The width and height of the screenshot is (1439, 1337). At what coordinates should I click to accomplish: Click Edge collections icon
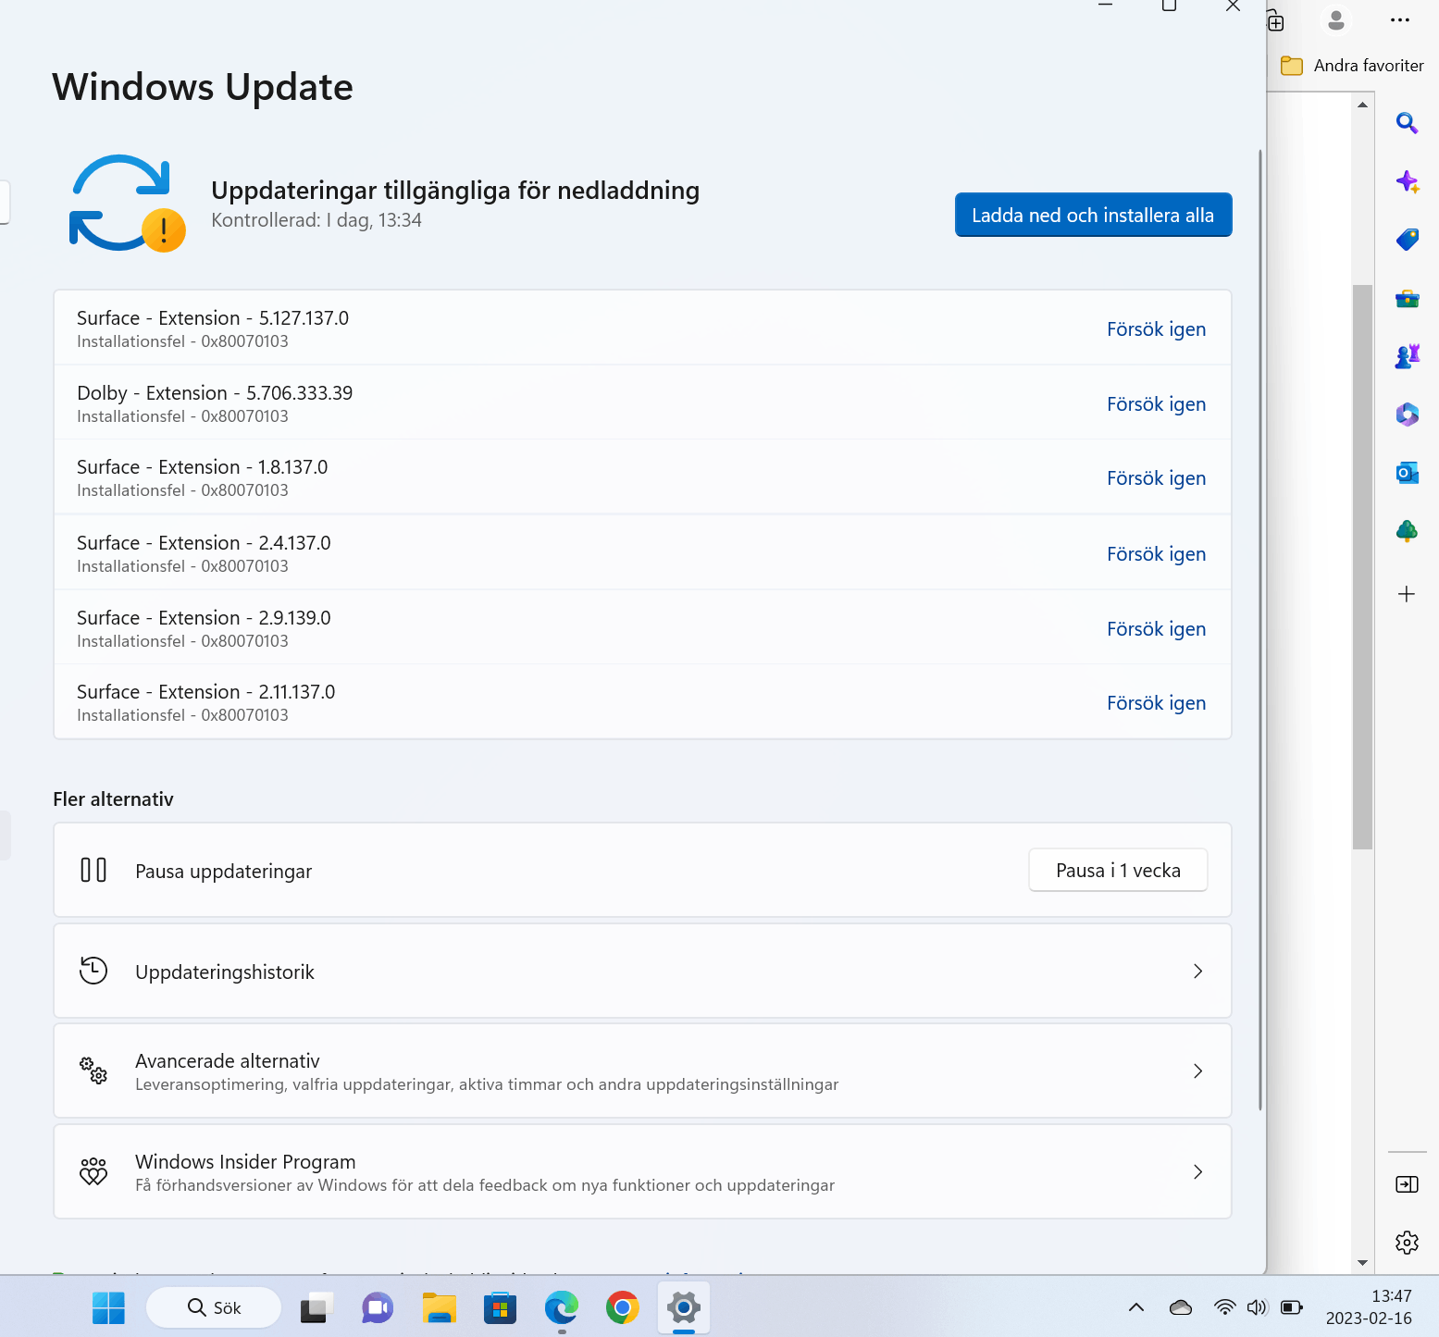(1276, 20)
